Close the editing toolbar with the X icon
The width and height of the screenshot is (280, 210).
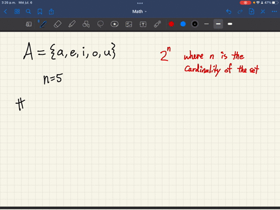coord(263,12)
